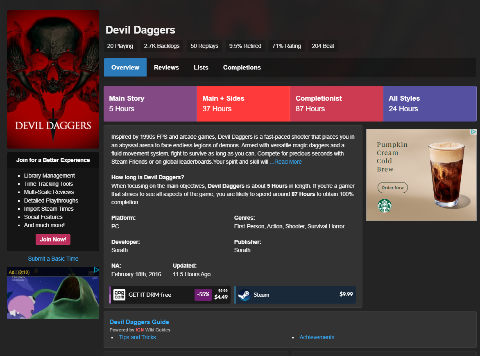Click the AdChoices icon on video ad
Image resolution: width=480 pixels, height=356 pixels.
pos(96,270)
